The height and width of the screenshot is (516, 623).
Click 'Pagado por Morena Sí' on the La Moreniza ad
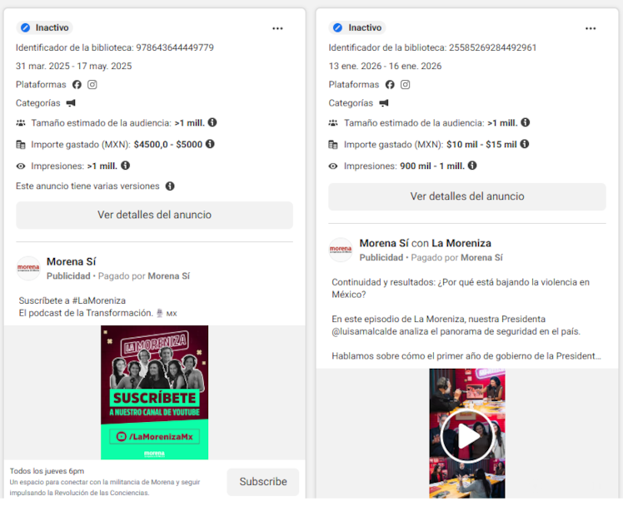pos(457,258)
